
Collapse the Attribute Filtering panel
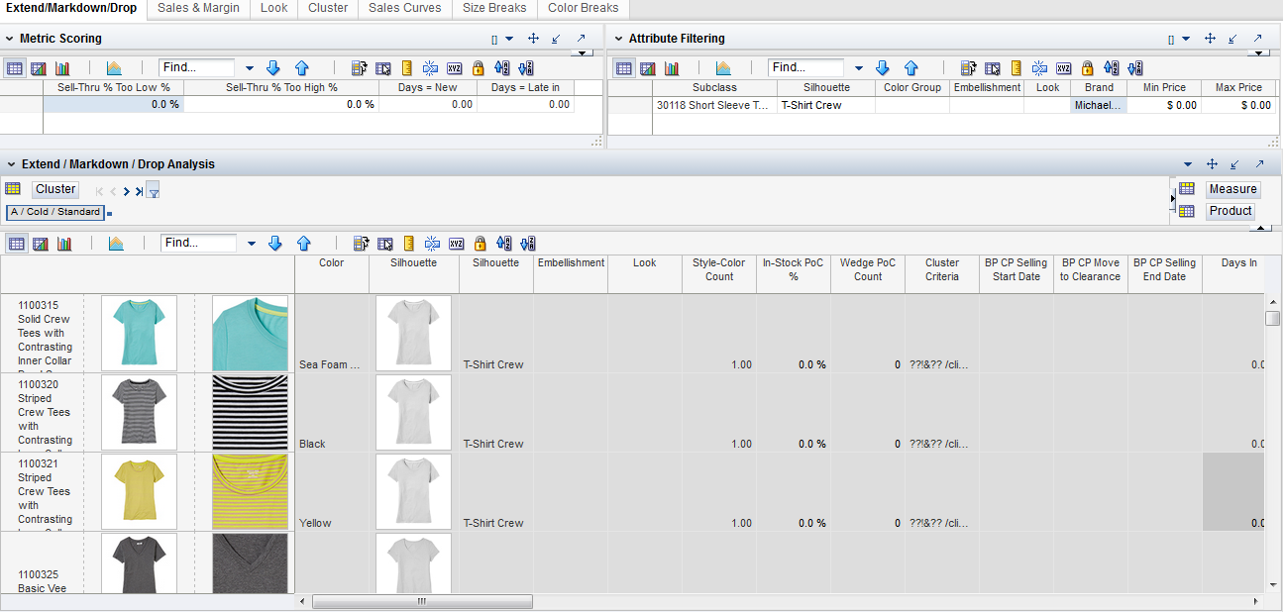pyautogui.click(x=618, y=39)
